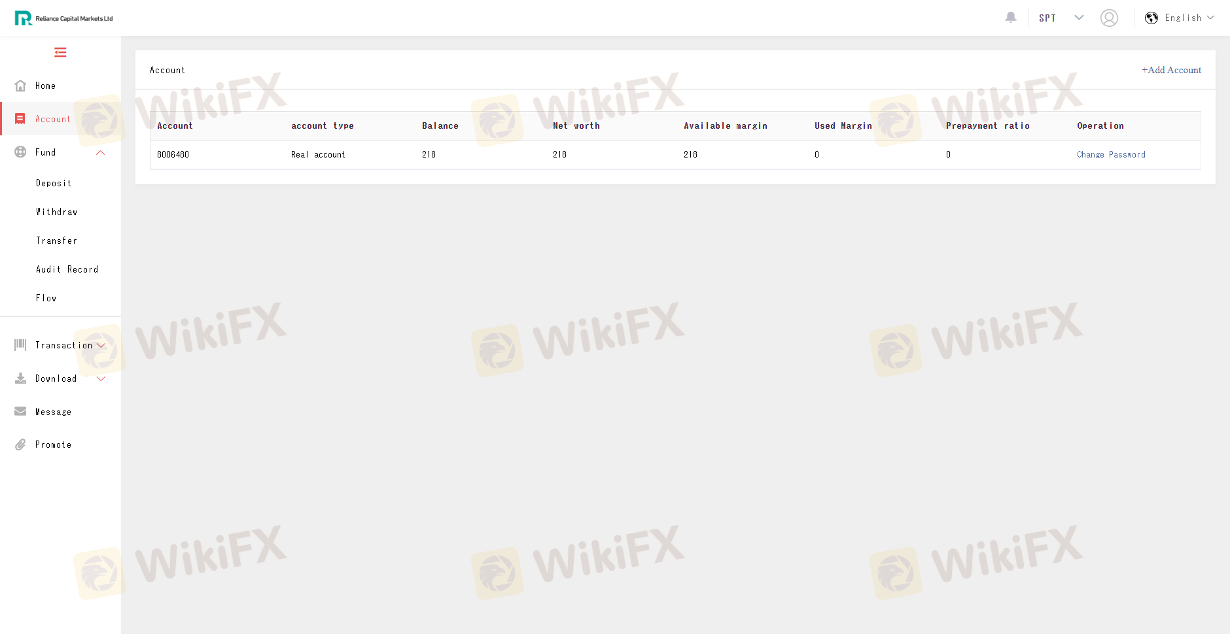The image size is (1230, 634).
Task: Click the Account column header in table
Action: click(175, 126)
